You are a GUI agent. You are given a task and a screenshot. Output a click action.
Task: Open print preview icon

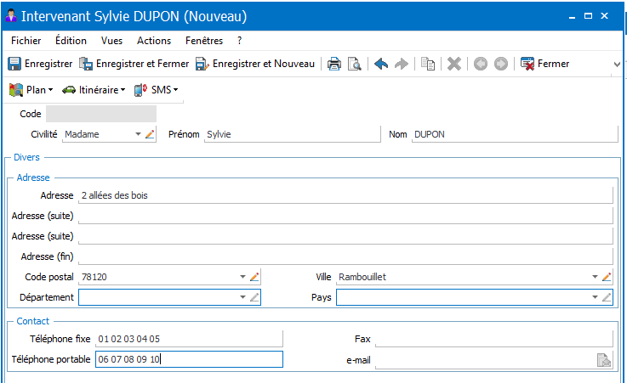(354, 64)
